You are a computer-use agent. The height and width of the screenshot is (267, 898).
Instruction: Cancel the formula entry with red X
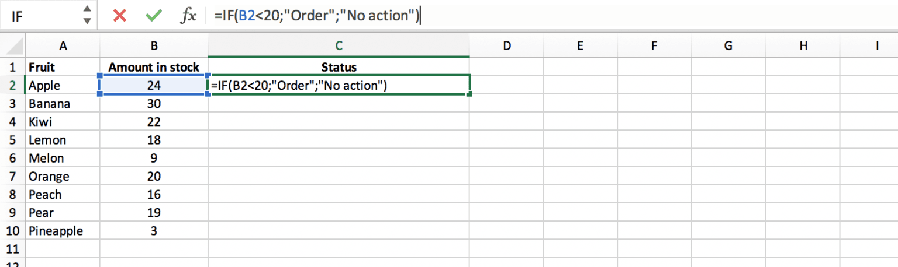pos(120,16)
